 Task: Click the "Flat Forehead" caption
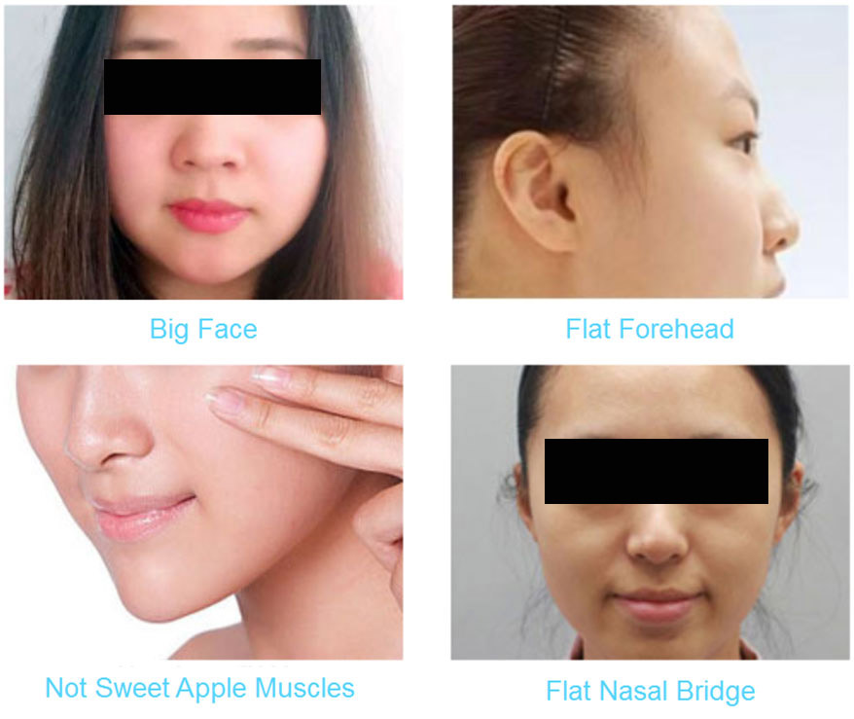(x=650, y=329)
